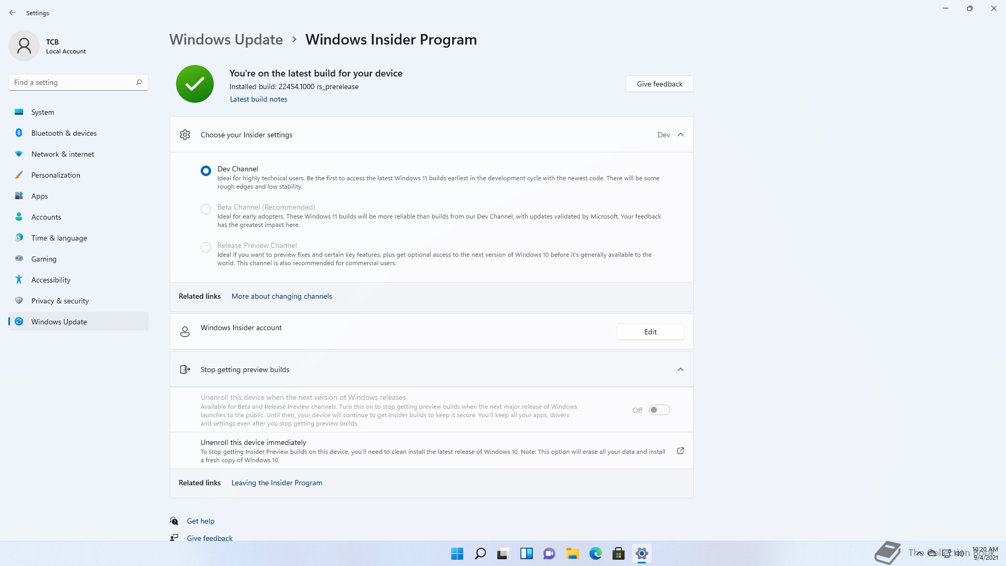This screenshot has width=1006, height=566.
Task: Click the Settings app icon on taskbar
Action: (641, 554)
